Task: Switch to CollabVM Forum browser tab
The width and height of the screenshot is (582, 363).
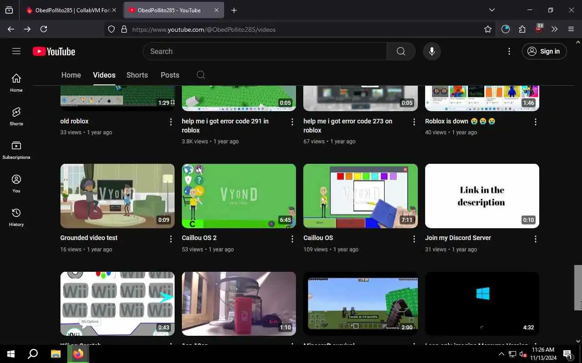Action: [x=70, y=10]
